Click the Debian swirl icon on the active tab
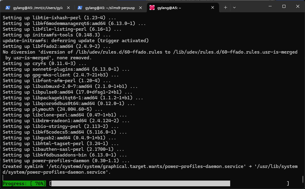305x189 pixels. coord(152,8)
